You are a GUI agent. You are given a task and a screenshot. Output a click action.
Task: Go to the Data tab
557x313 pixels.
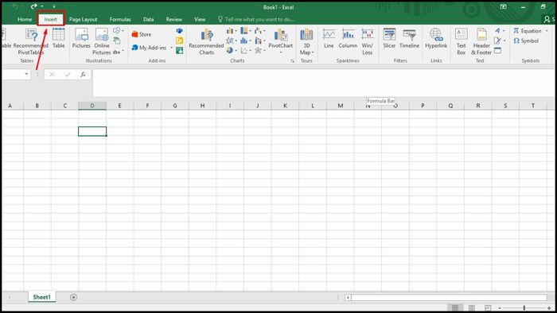[149, 19]
